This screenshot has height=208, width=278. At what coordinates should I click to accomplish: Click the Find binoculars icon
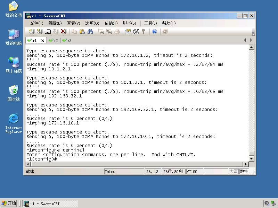90,32
